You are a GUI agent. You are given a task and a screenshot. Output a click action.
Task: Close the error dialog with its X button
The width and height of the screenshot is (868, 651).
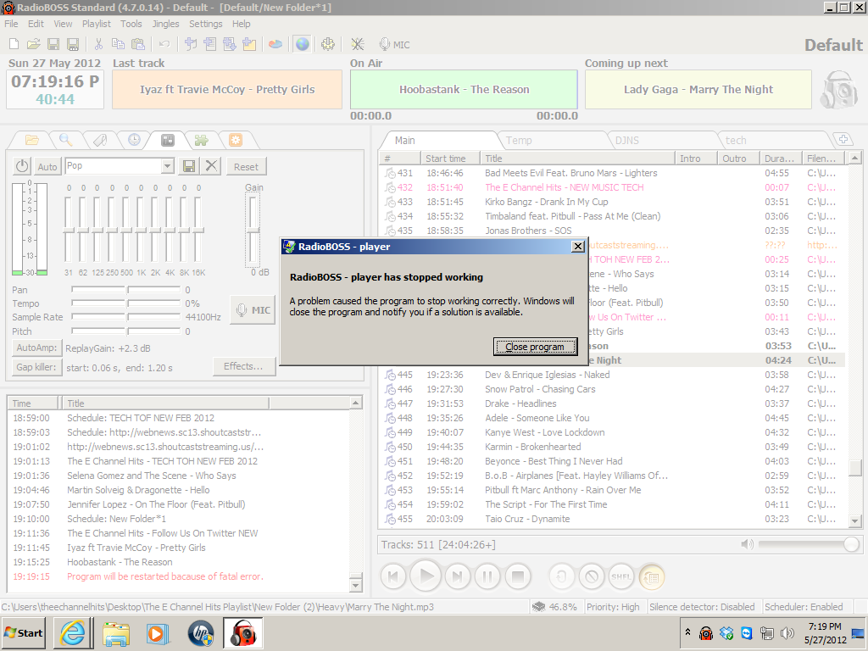pos(578,247)
